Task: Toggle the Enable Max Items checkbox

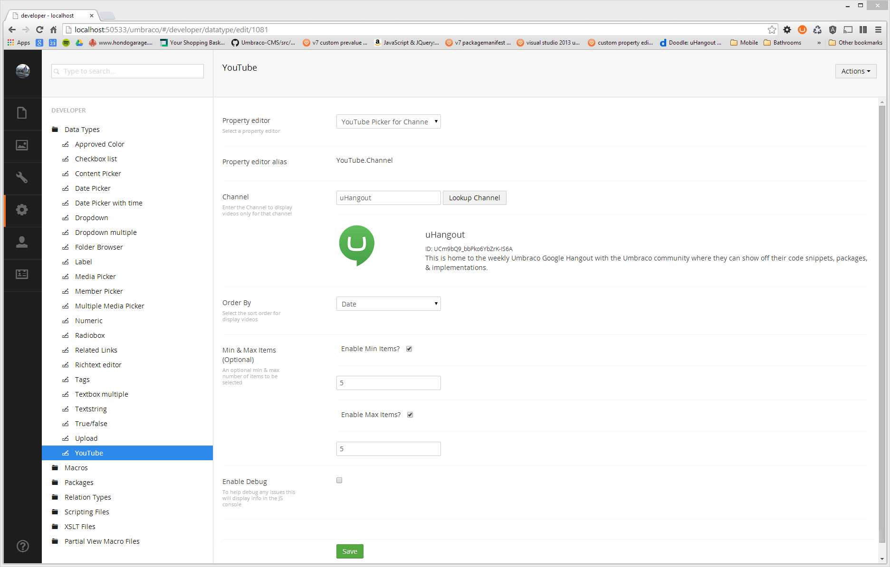Action: [410, 415]
